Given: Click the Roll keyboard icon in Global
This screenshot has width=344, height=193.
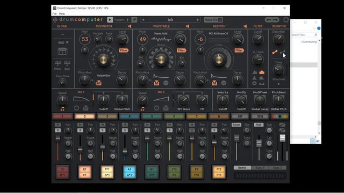Looking at the screenshot, I should [x=67, y=63].
